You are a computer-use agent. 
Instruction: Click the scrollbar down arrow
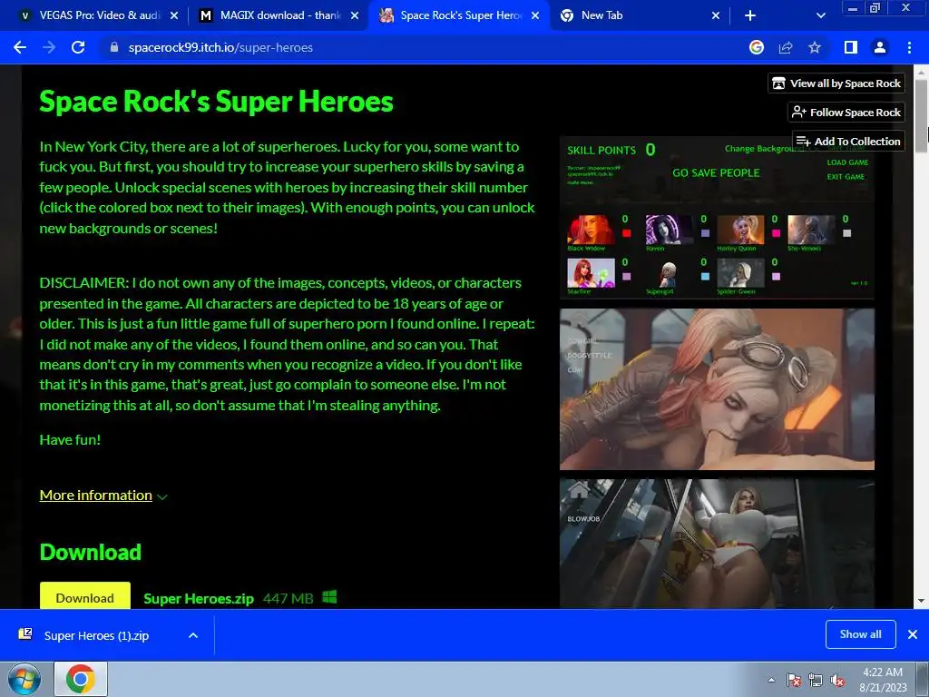tap(921, 601)
